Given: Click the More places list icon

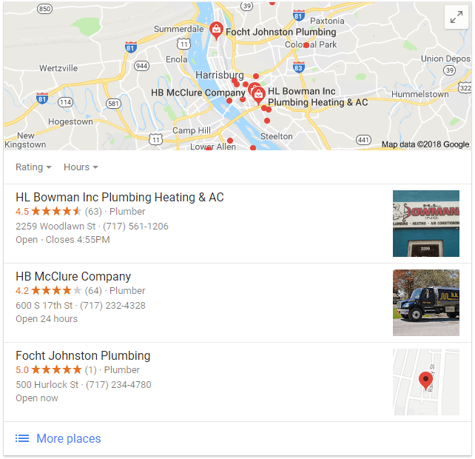Looking at the screenshot, I should pos(22,438).
